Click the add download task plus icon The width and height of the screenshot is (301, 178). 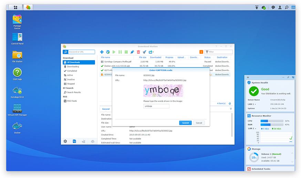[x=102, y=52]
